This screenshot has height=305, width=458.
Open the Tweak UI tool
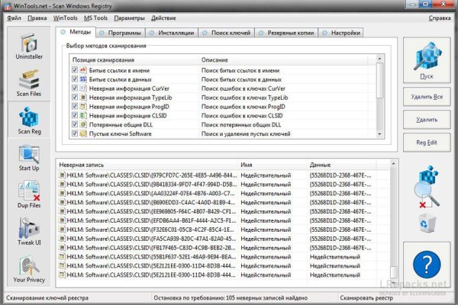[x=29, y=232]
